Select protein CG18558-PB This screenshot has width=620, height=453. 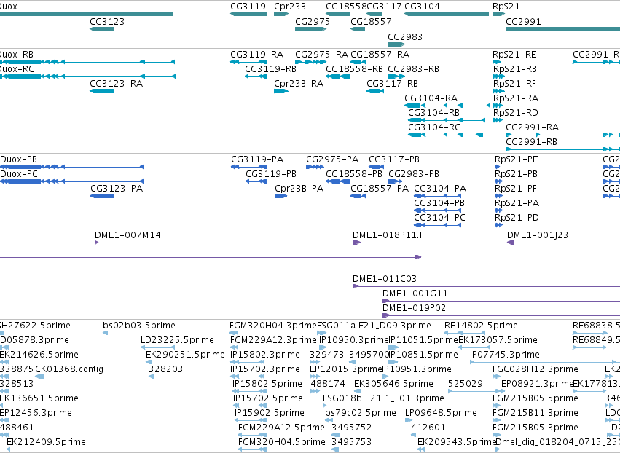354,174
